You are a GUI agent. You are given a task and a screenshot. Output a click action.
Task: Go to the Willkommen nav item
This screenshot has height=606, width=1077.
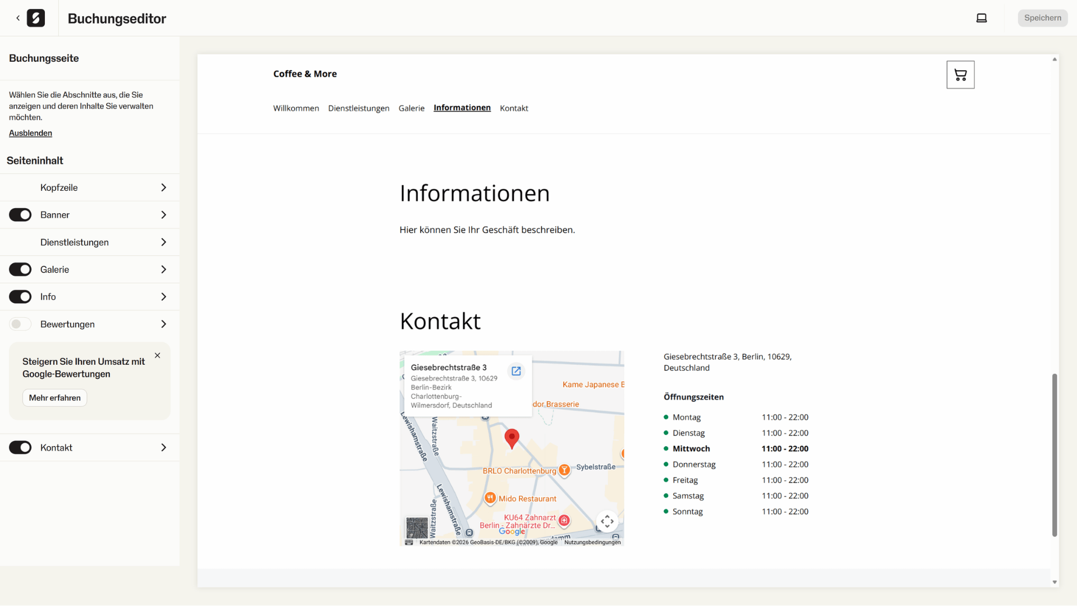296,108
